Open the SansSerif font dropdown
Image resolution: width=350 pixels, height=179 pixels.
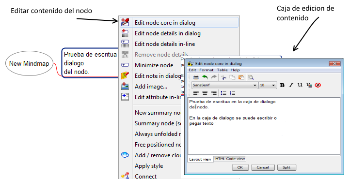pyautogui.click(x=224, y=85)
